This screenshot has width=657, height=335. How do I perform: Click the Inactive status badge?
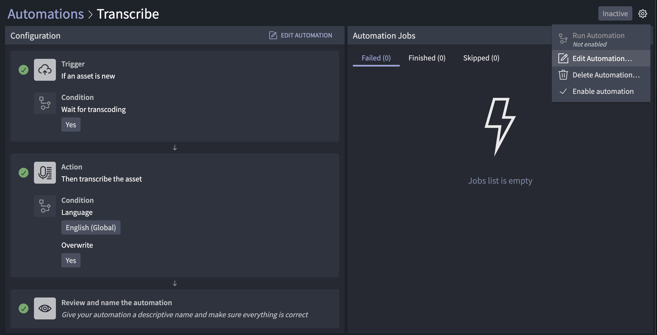(615, 13)
